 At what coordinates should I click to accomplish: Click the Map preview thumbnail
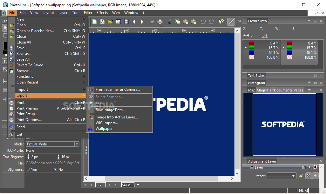point(284,124)
